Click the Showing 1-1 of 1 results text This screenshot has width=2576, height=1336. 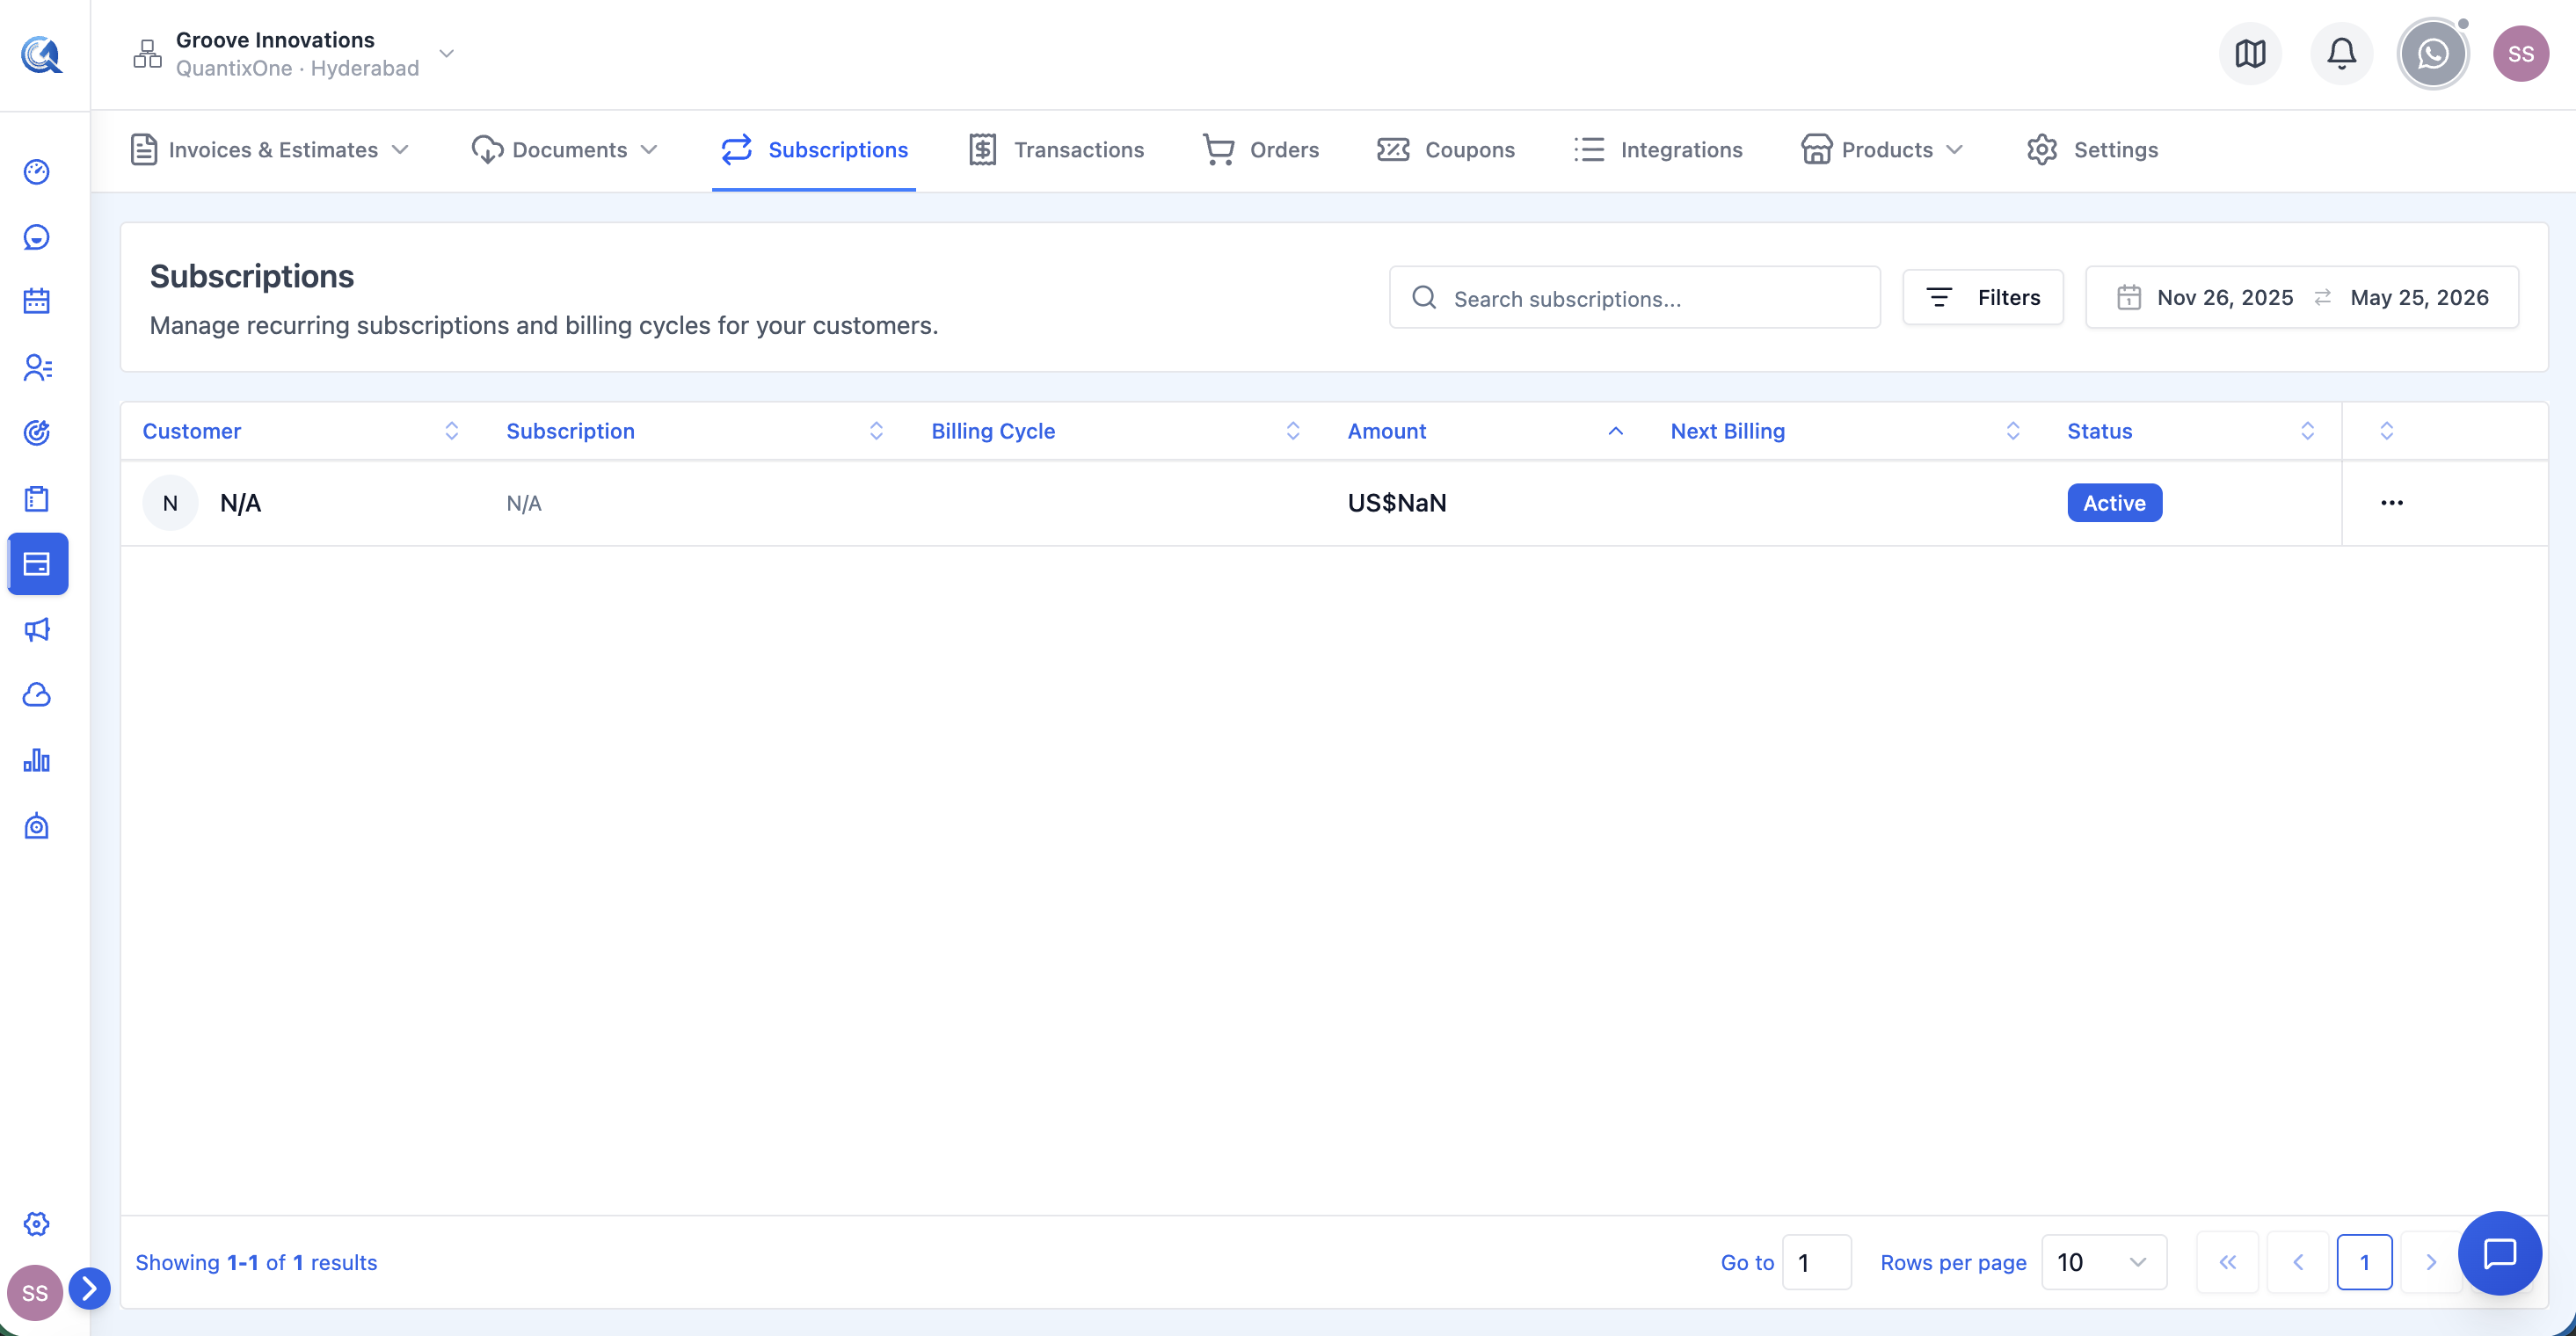(x=256, y=1262)
